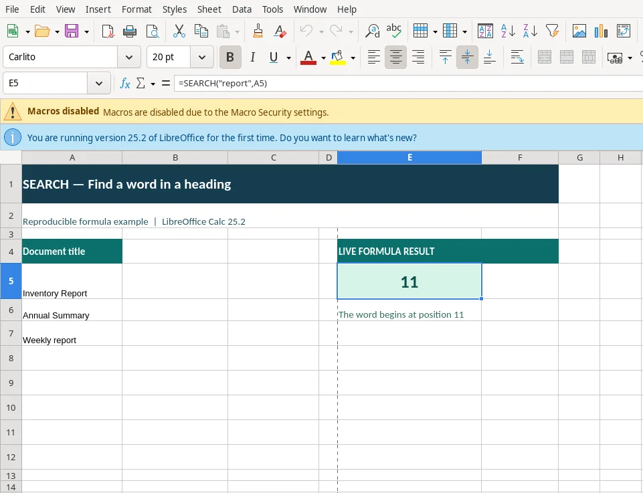Expand the Open recent documents arrow
Viewport: 643px width, 493px height.
coord(57,31)
